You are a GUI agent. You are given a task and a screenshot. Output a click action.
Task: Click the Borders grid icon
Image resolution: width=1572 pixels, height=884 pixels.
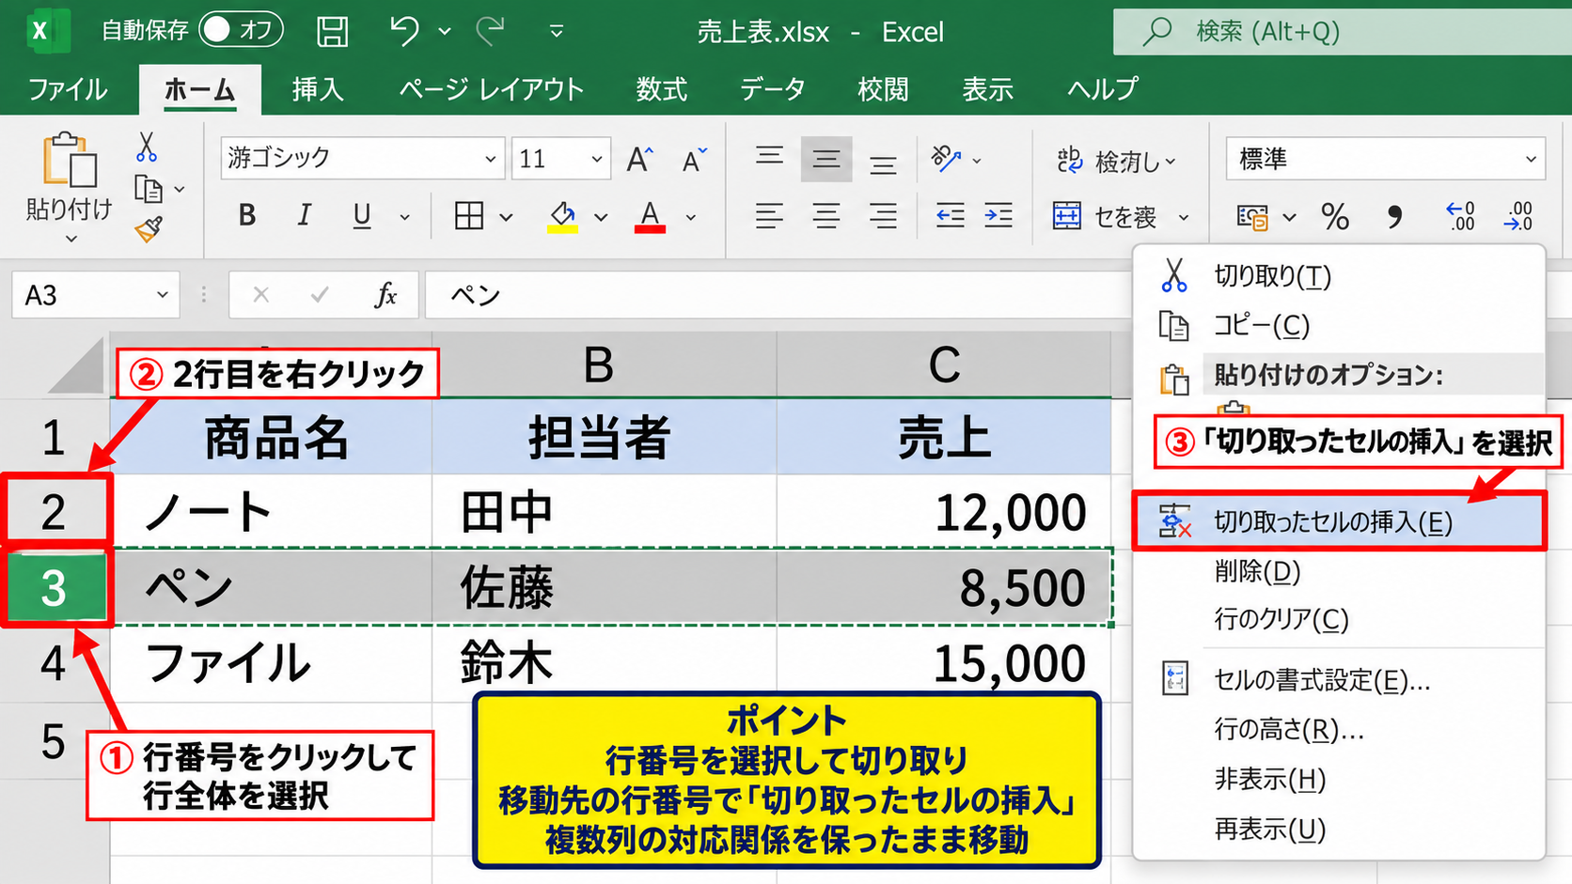coord(469,216)
